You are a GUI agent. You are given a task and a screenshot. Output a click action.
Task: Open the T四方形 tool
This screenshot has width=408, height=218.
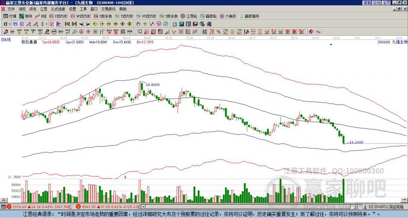pos(124,16)
